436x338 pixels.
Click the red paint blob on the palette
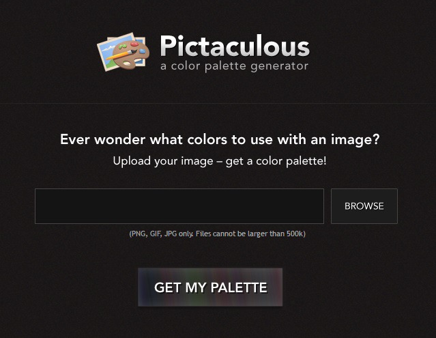(x=134, y=44)
